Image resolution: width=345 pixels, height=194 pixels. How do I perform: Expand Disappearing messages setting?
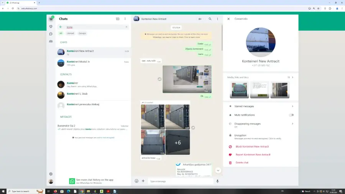click(x=261, y=125)
